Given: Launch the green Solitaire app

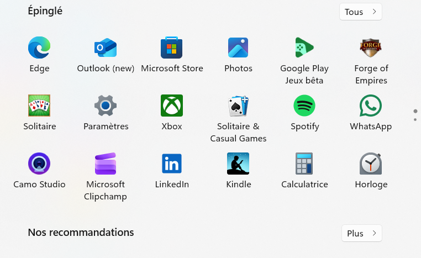Looking at the screenshot, I should [39, 106].
